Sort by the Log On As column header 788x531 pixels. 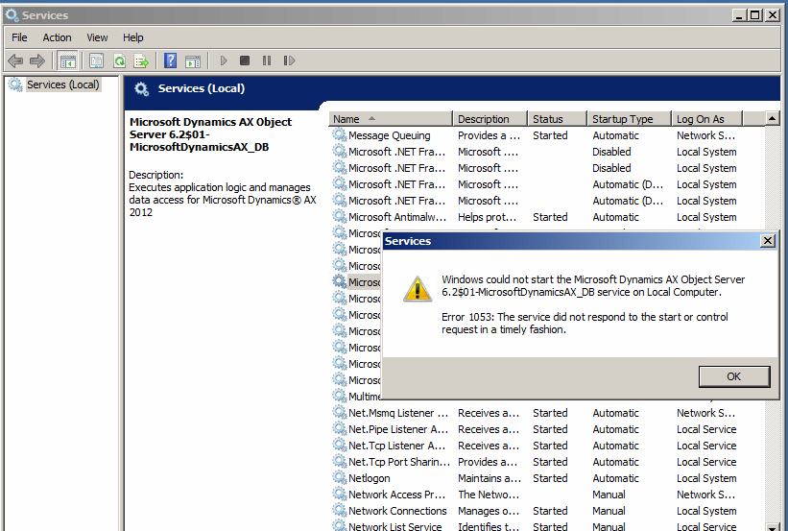706,119
